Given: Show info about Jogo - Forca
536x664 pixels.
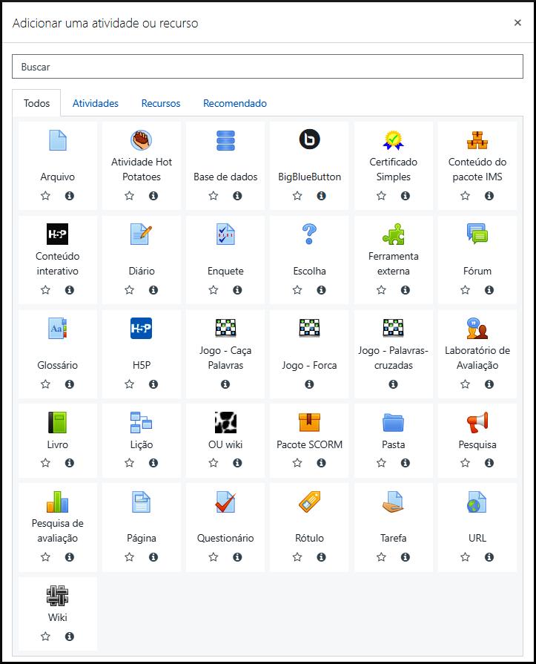Looking at the screenshot, I should [x=309, y=384].
